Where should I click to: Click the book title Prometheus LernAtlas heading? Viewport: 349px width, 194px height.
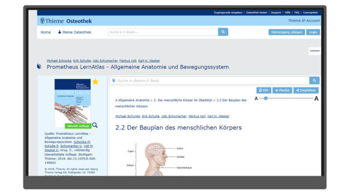tap(138, 67)
